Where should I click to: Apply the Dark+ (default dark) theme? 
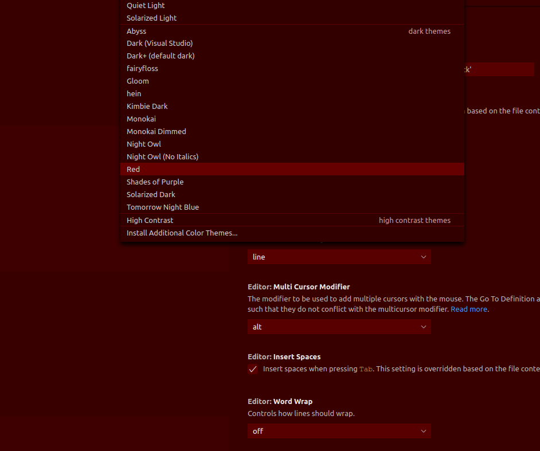pyautogui.click(x=292, y=56)
